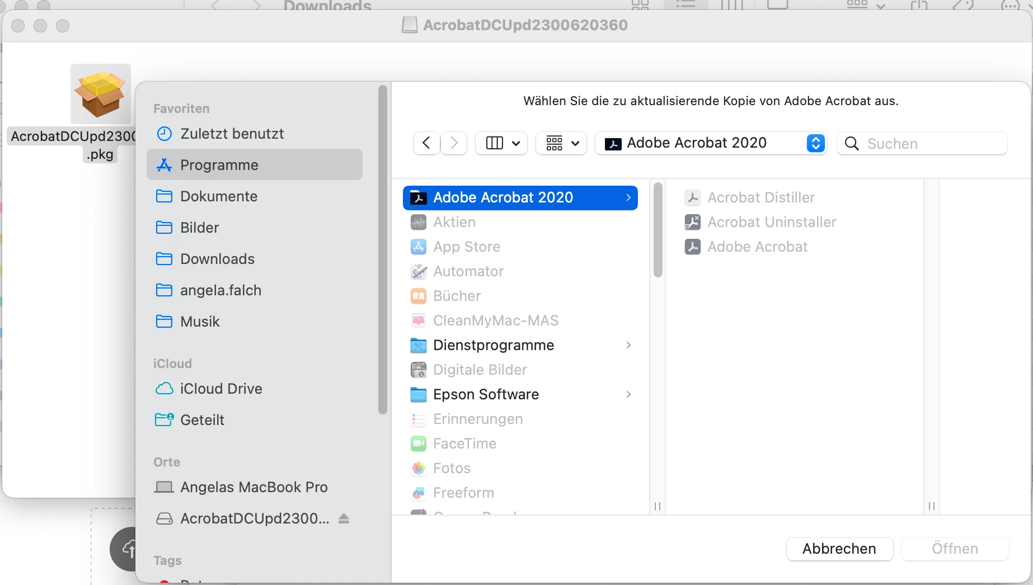Click the disk icon in the AcrobatDCUpd2300620360 title bar
This screenshot has height=585, width=1033.
[x=410, y=25]
